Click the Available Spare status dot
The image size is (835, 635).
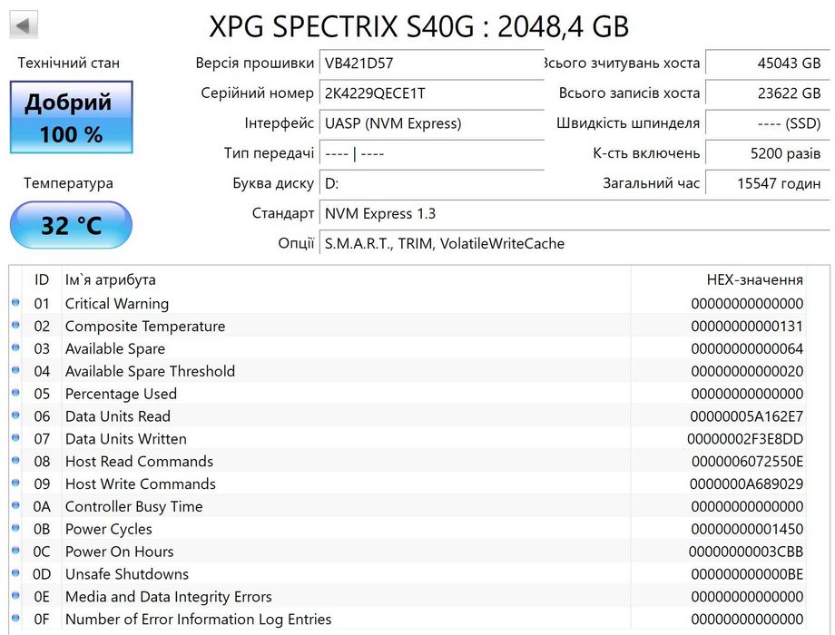pos(15,348)
